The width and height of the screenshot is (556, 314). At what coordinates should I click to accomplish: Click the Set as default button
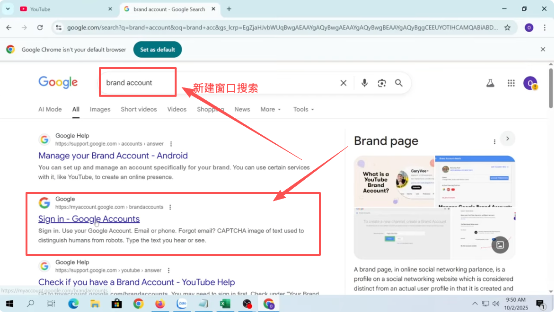(158, 50)
